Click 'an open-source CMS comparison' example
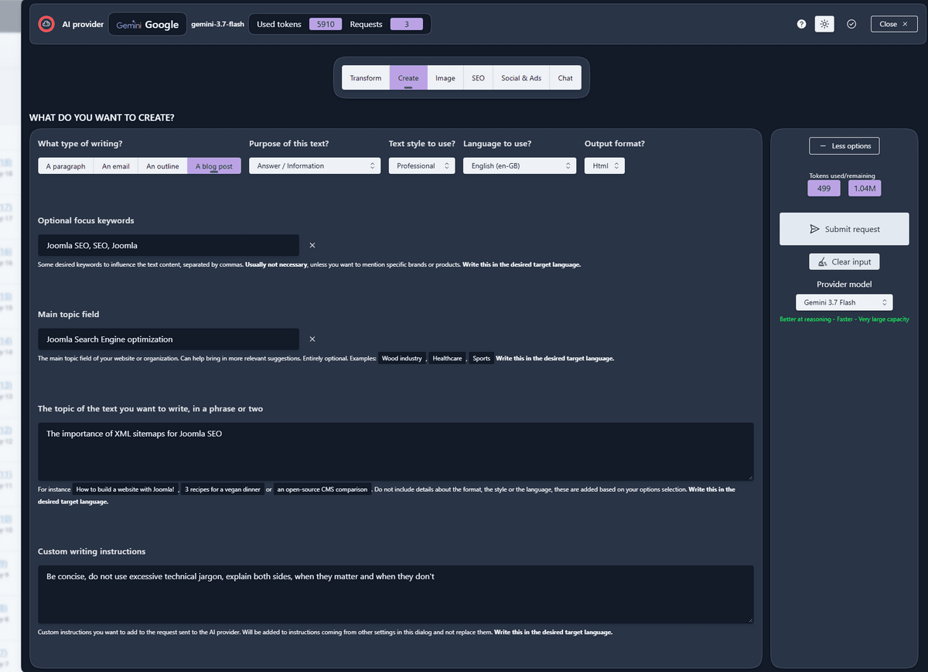 [x=322, y=490]
